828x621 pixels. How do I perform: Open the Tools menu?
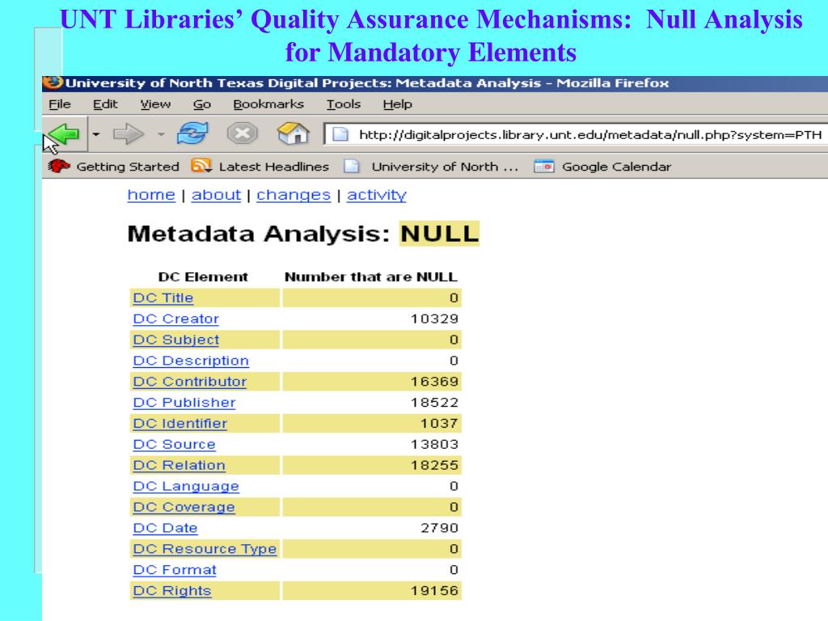tap(343, 104)
